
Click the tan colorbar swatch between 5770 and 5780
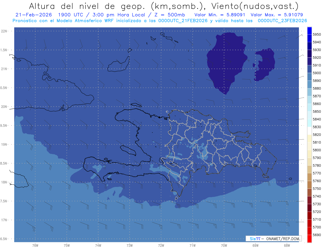tap(309, 169)
